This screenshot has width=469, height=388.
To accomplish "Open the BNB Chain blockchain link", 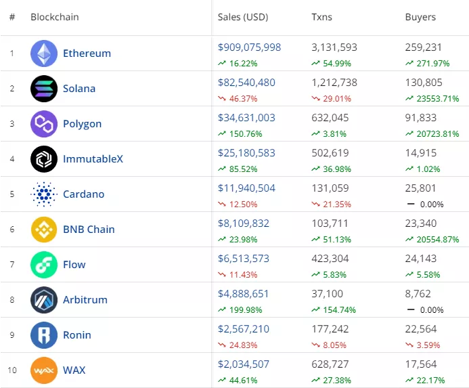I will [89, 230].
